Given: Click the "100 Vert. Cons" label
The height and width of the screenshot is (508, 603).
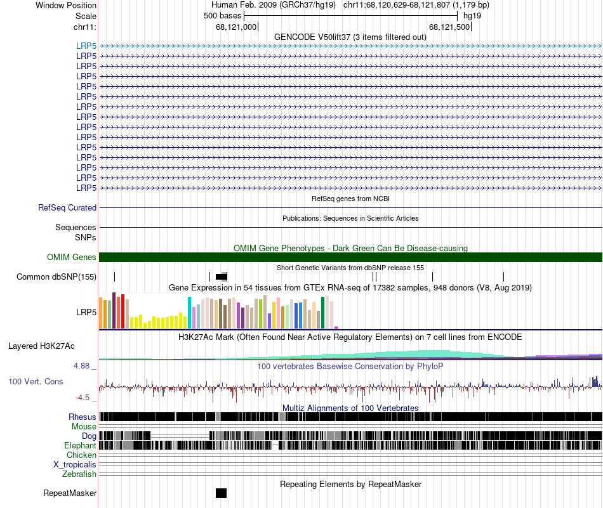Looking at the screenshot, I should [36, 382].
